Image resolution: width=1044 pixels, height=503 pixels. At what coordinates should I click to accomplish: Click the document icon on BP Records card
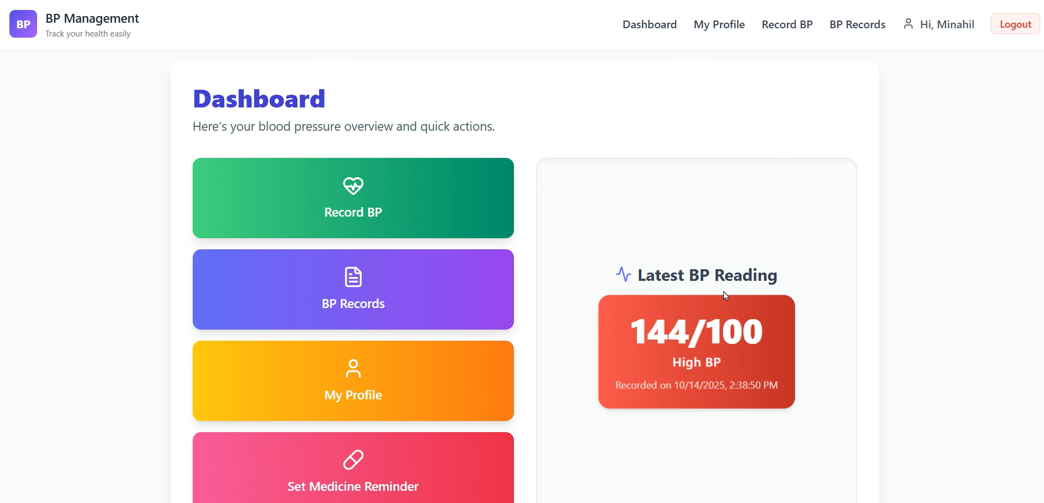coord(353,277)
